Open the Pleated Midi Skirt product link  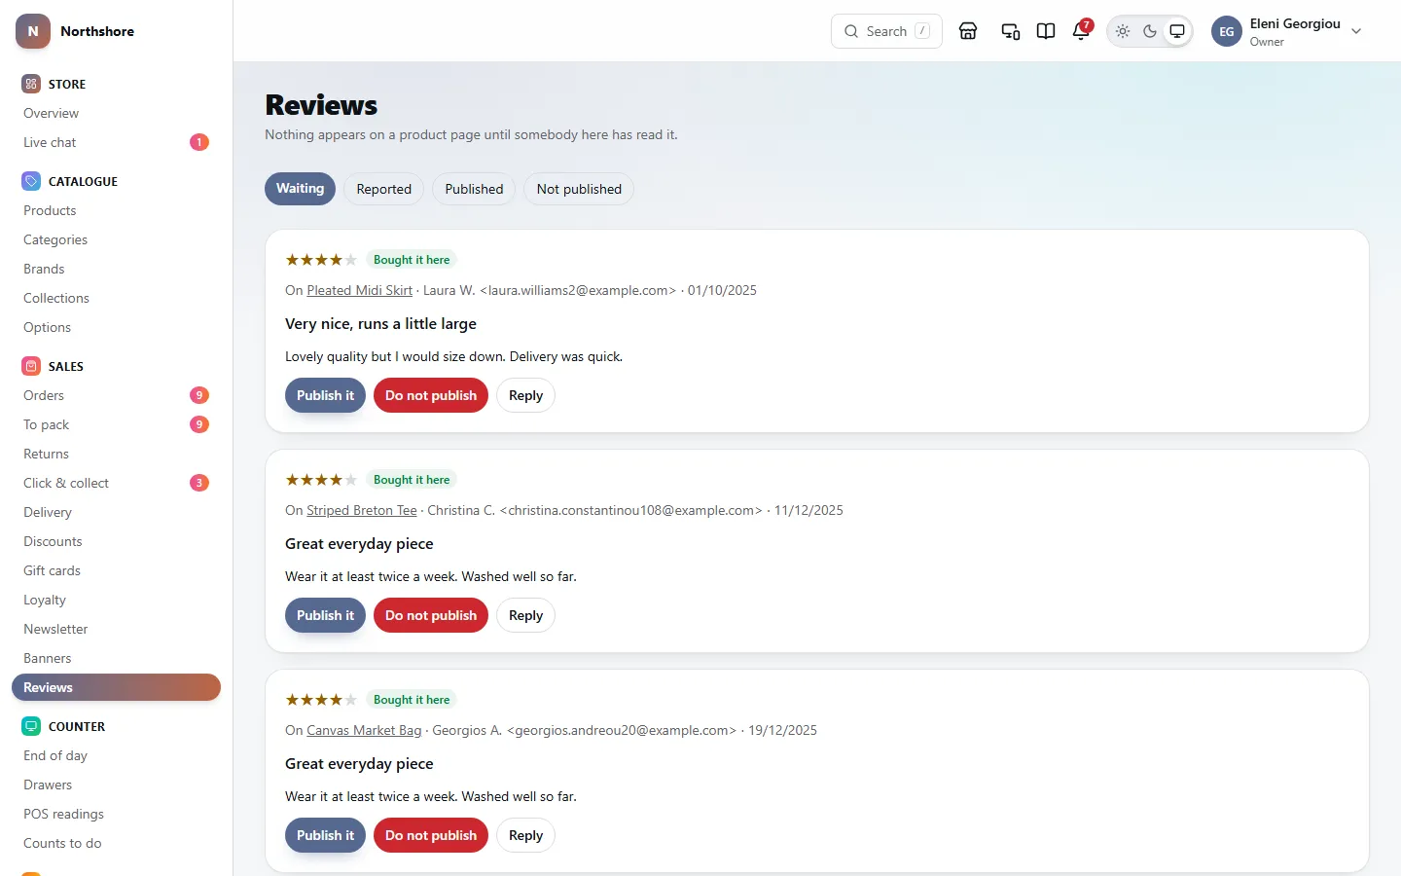pos(359,290)
